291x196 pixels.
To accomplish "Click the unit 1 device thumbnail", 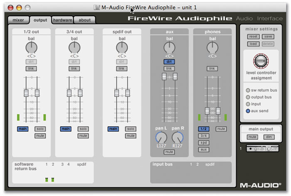I will pyautogui.click(x=263, y=149).
